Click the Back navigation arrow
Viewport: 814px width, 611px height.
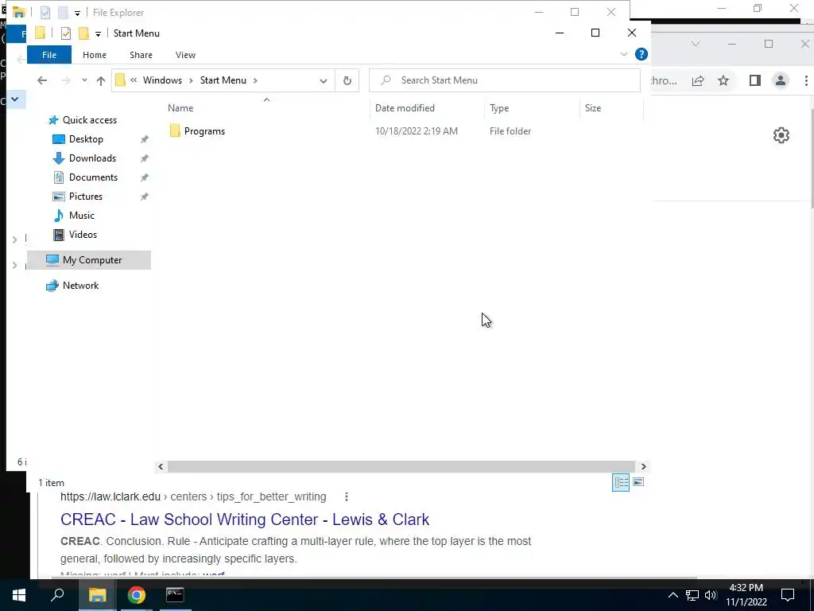click(x=42, y=80)
